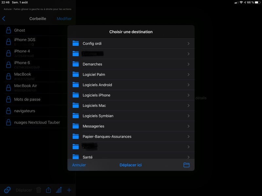Tap the plus add icon
The image size is (262, 196).
click(69, 190)
